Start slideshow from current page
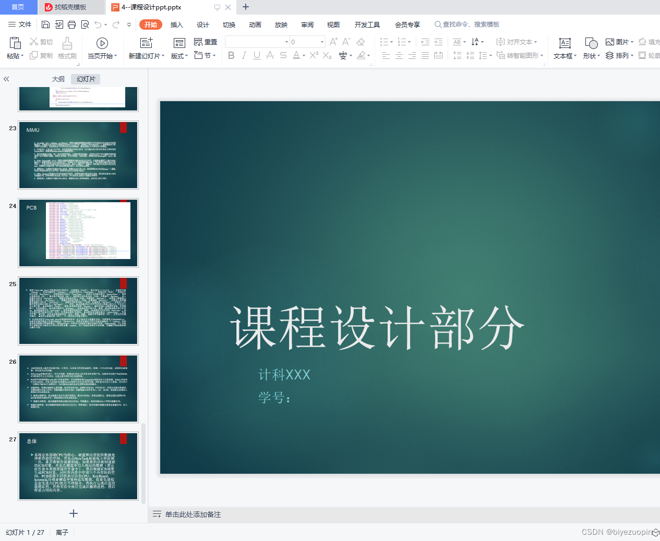Image resolution: width=660 pixels, height=541 pixels. point(102,48)
